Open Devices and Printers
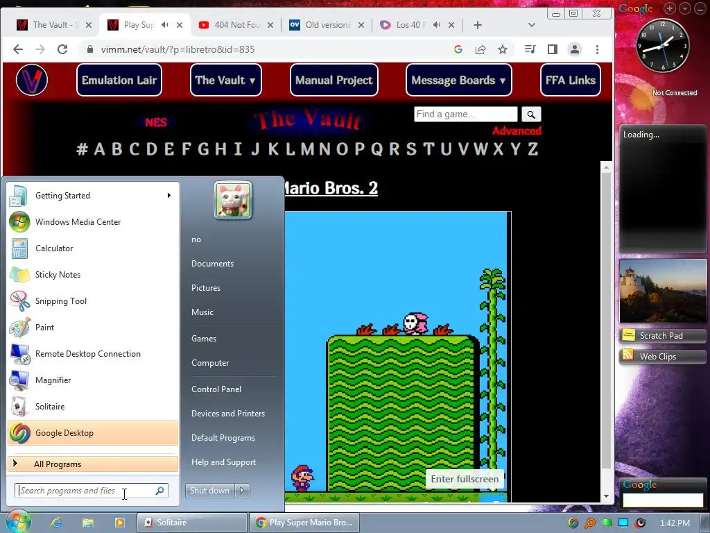This screenshot has width=710, height=533. pos(227,414)
